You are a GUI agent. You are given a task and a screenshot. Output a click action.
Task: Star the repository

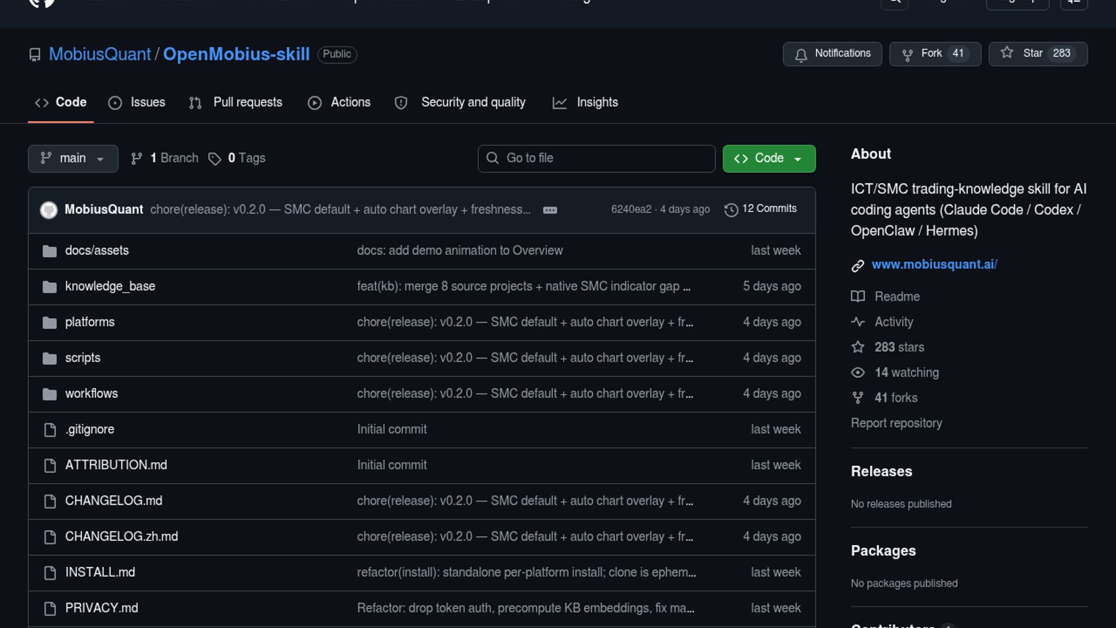click(1038, 54)
